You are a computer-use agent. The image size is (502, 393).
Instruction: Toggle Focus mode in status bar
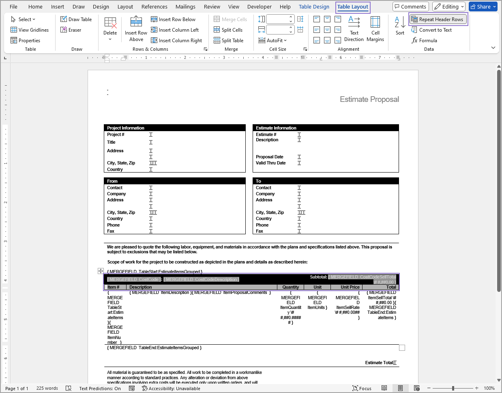point(362,388)
